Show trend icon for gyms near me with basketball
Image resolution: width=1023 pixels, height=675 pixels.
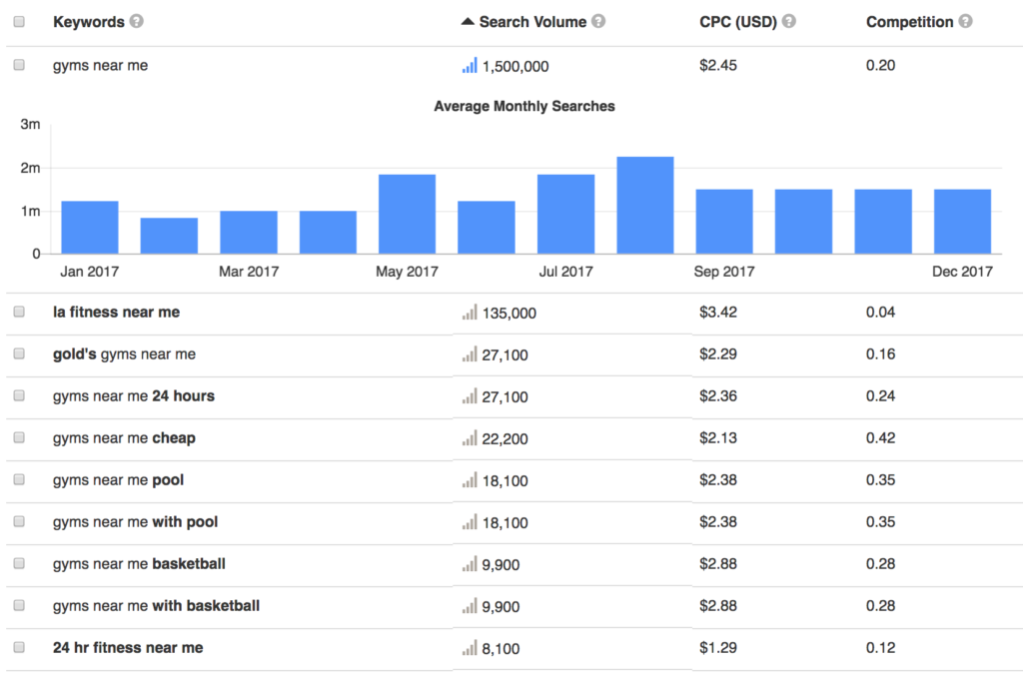(x=470, y=606)
